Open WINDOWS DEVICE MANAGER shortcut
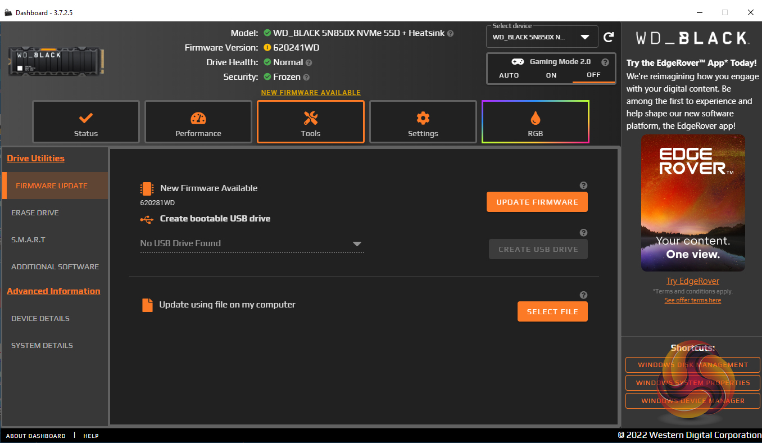 693,401
